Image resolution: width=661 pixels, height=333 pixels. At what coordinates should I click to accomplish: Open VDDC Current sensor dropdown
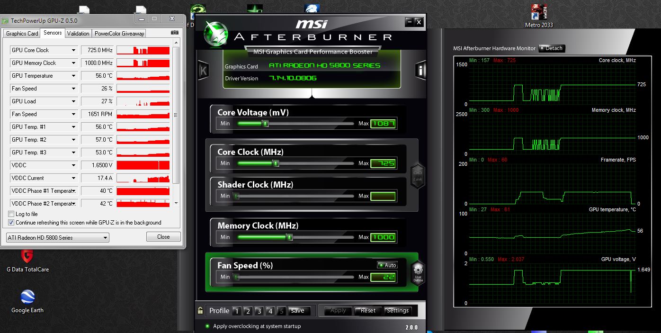74,178
